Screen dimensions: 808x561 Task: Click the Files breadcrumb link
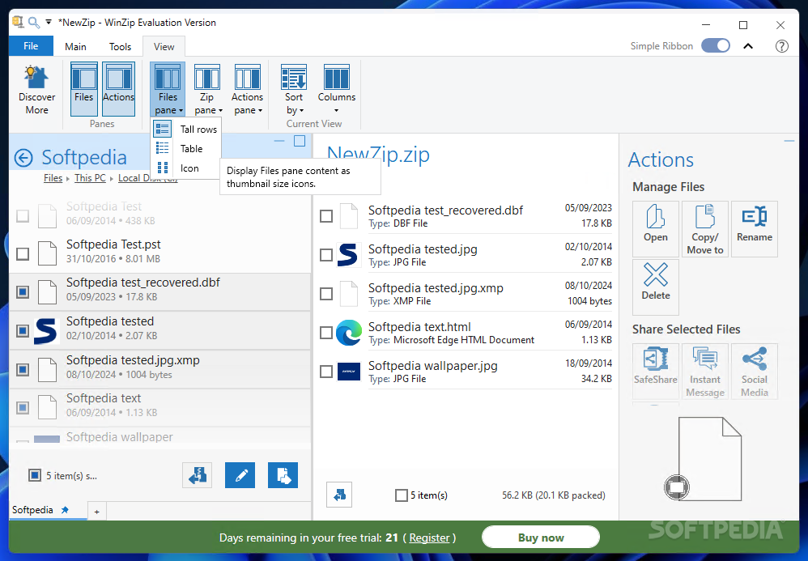point(53,178)
